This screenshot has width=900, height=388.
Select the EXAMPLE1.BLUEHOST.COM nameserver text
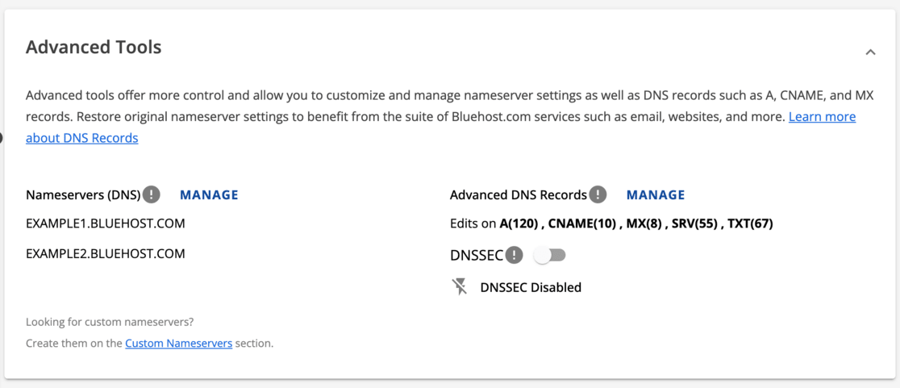click(x=106, y=223)
